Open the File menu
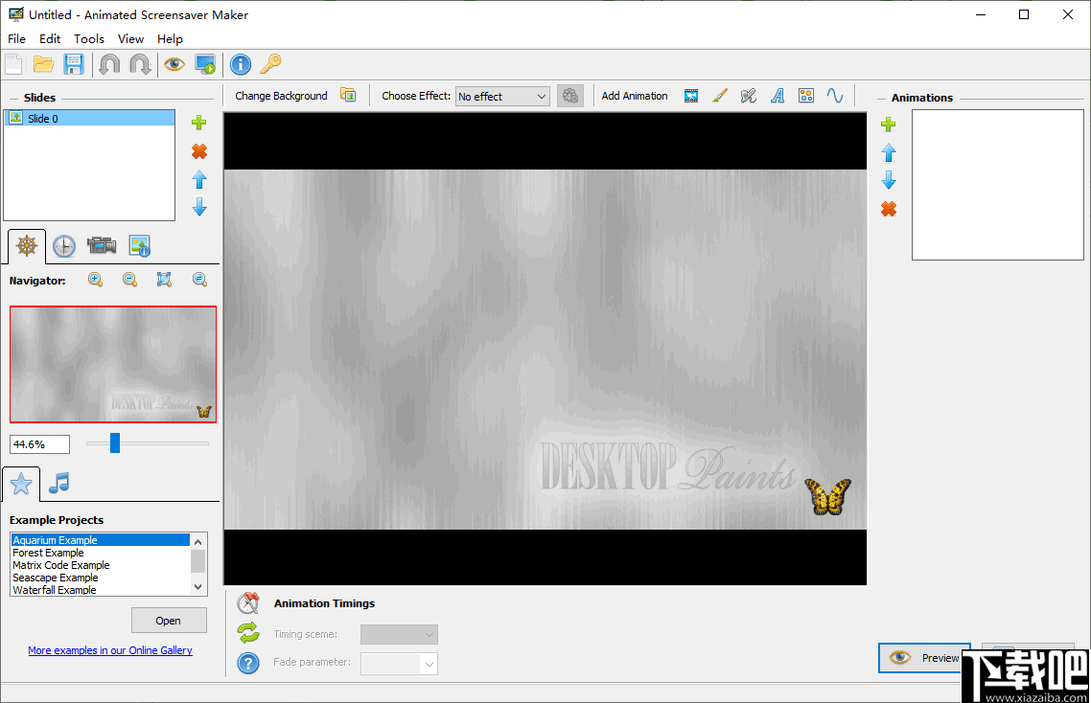1091x703 pixels. pos(16,39)
